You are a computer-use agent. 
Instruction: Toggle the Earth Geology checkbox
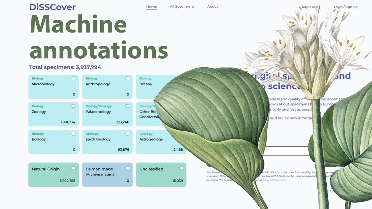click(127, 134)
